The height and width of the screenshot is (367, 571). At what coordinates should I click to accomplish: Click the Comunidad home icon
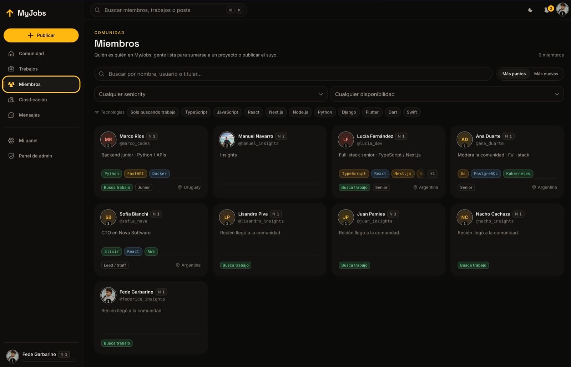(x=11, y=54)
